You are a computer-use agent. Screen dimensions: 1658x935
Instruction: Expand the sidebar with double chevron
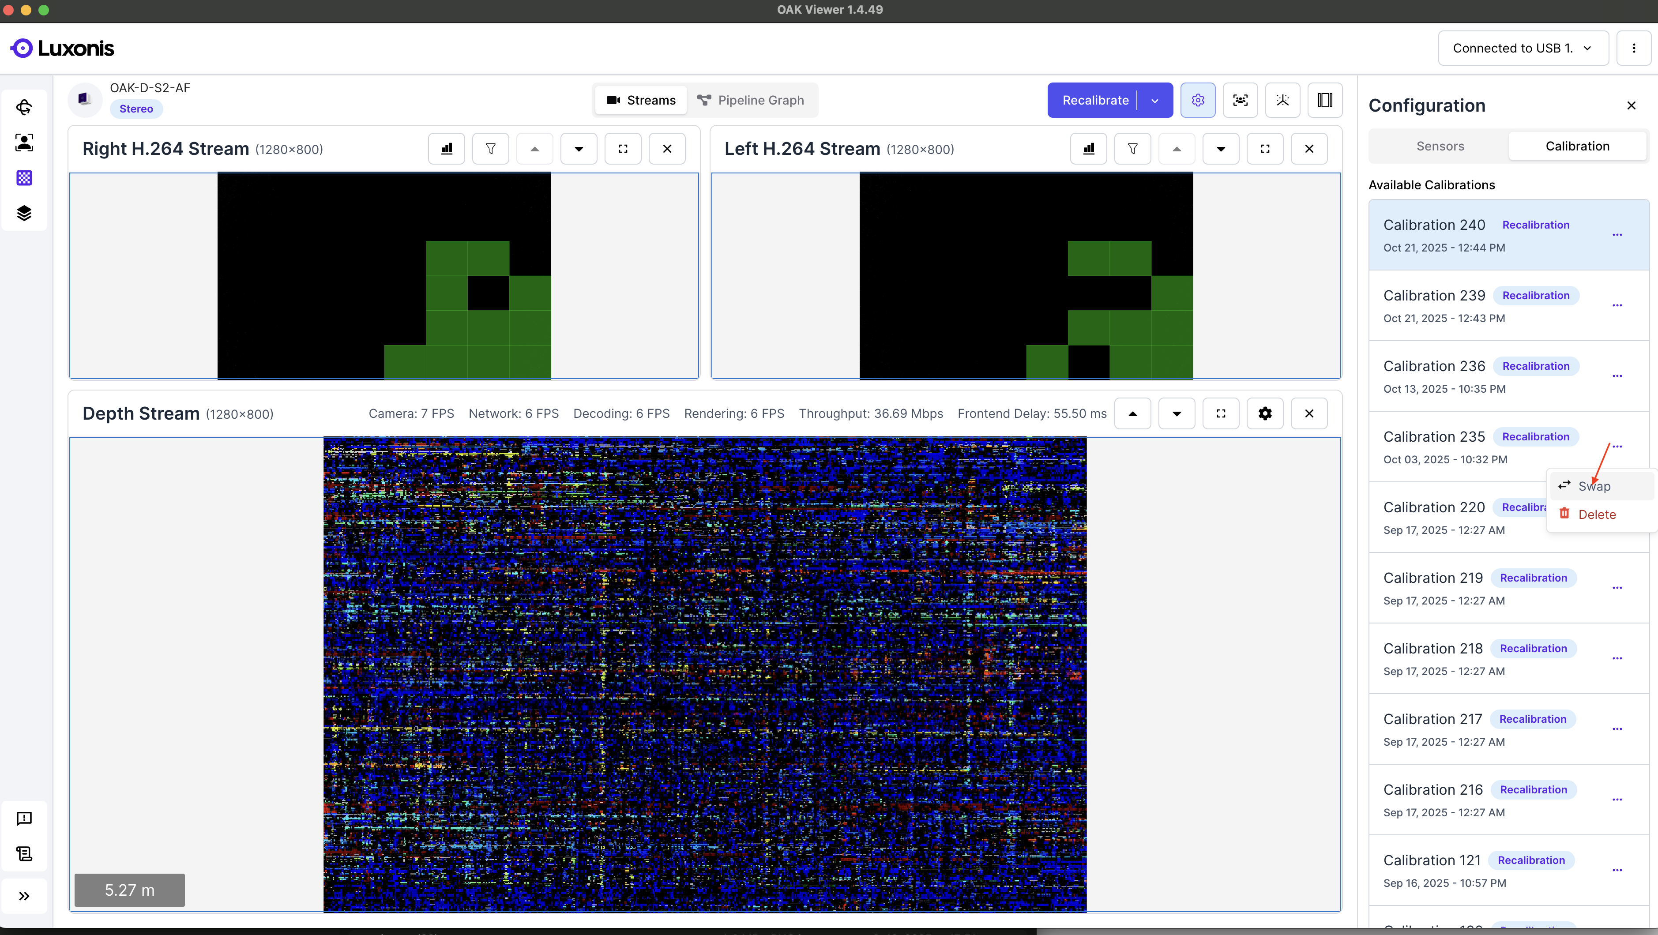click(24, 896)
